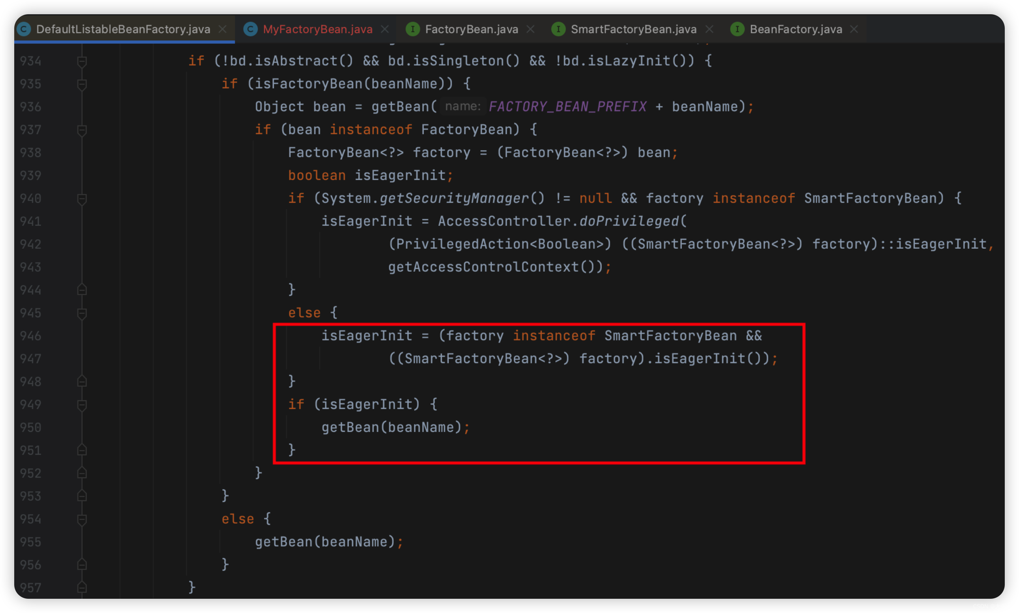Image resolution: width=1019 pixels, height=613 pixels.
Task: Close the DefaultListableBeanFactory.java tab
Action: click(223, 29)
